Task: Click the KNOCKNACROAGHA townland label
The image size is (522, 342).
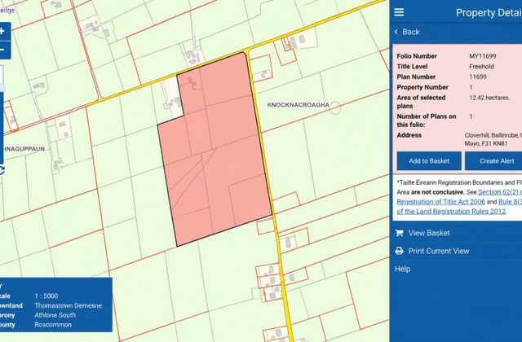Action: [298, 105]
